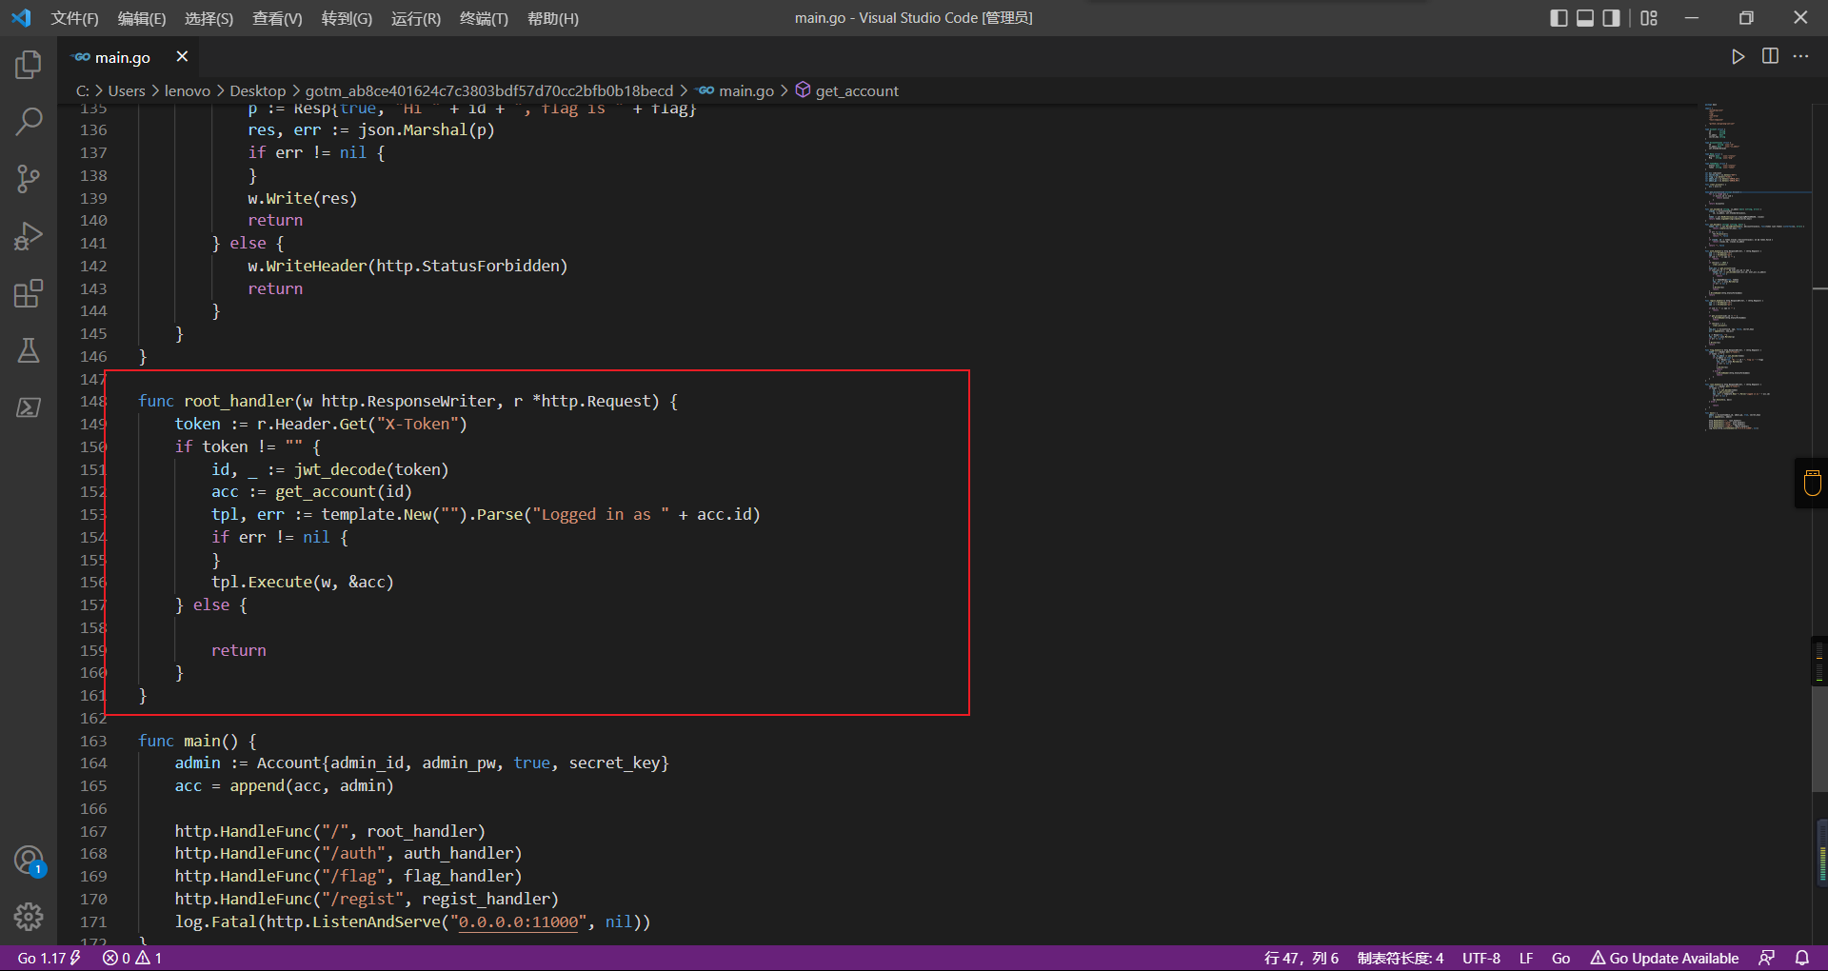The width and height of the screenshot is (1828, 971).
Task: Click the regist_handler identifier
Action: point(486,899)
